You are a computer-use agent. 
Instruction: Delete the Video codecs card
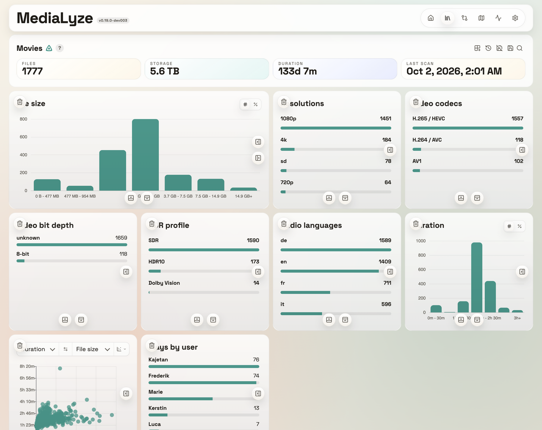416,102
